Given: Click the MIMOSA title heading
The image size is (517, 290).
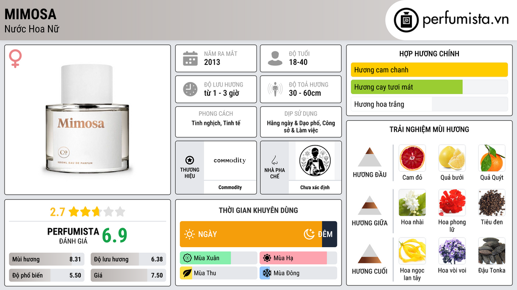Looking at the screenshot, I should [30, 14].
